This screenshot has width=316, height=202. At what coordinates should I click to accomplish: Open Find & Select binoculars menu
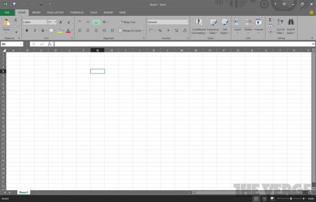pyautogui.click(x=291, y=27)
